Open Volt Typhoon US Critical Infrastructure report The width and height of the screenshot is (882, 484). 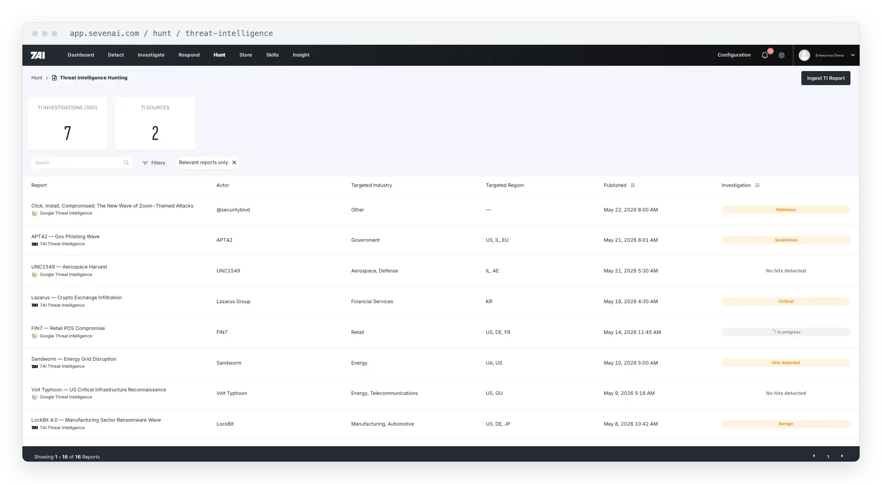pyautogui.click(x=99, y=390)
